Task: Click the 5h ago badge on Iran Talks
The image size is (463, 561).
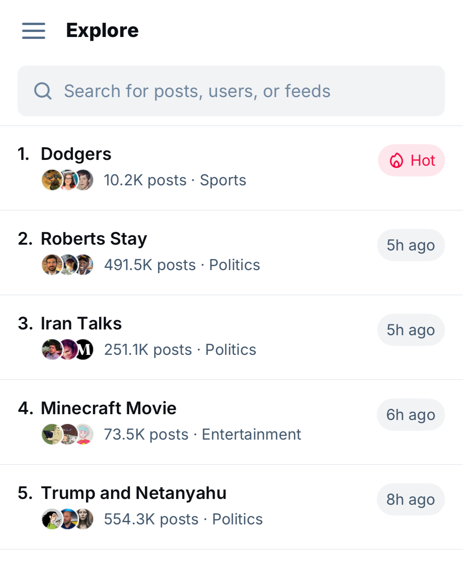Action: (x=411, y=330)
